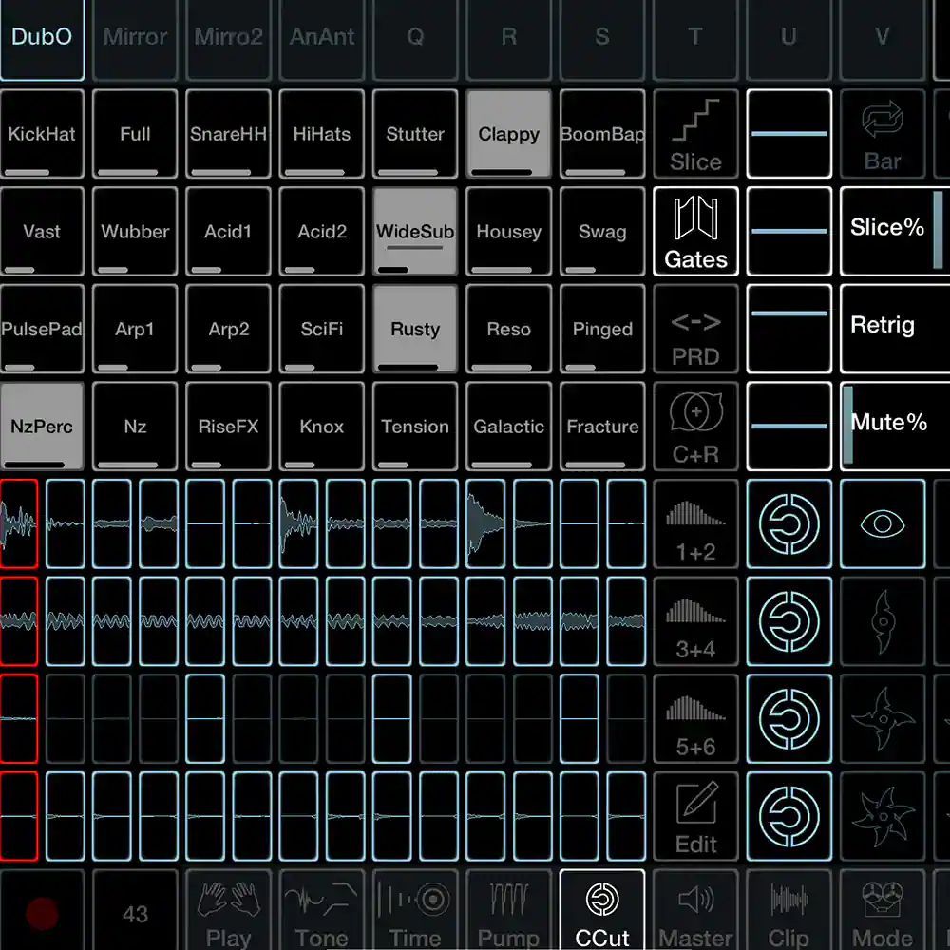Select the active CCut bottom tab
The height and width of the screenshot is (950, 950).
[602, 911]
